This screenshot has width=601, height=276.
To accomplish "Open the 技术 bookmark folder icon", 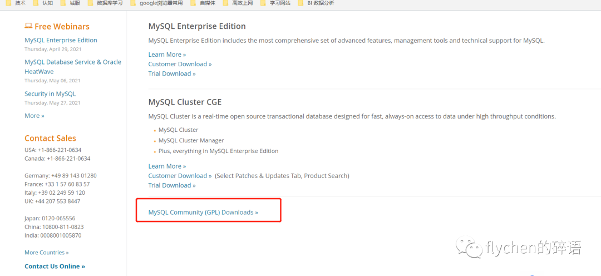I will coord(8,3).
